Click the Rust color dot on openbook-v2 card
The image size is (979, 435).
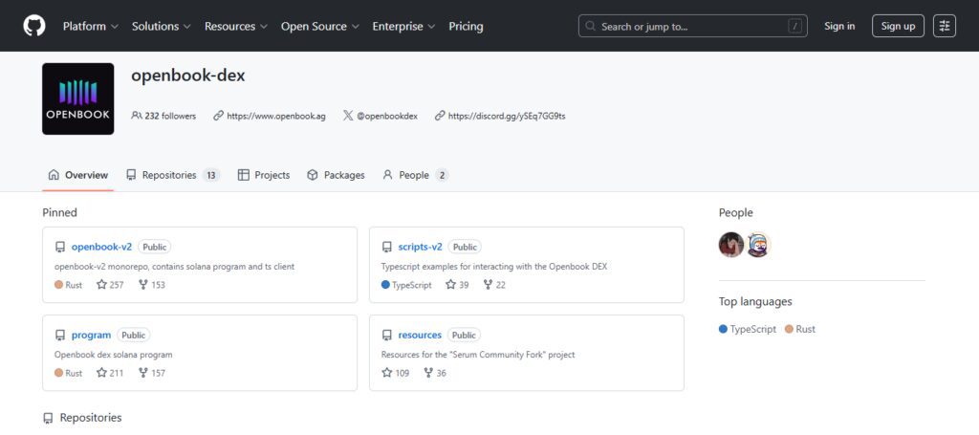58,285
